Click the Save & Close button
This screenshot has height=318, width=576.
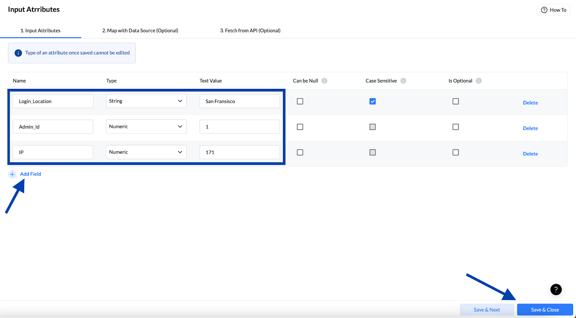coord(545,310)
